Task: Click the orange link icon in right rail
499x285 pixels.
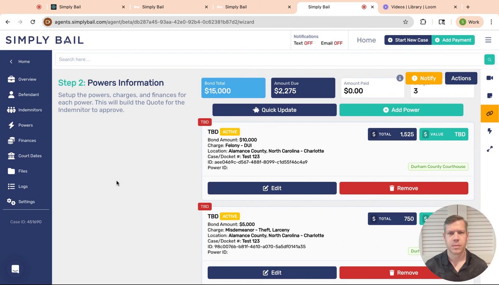Action: pyautogui.click(x=490, y=113)
